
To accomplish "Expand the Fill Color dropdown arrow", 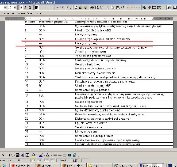I will [37, 155].
